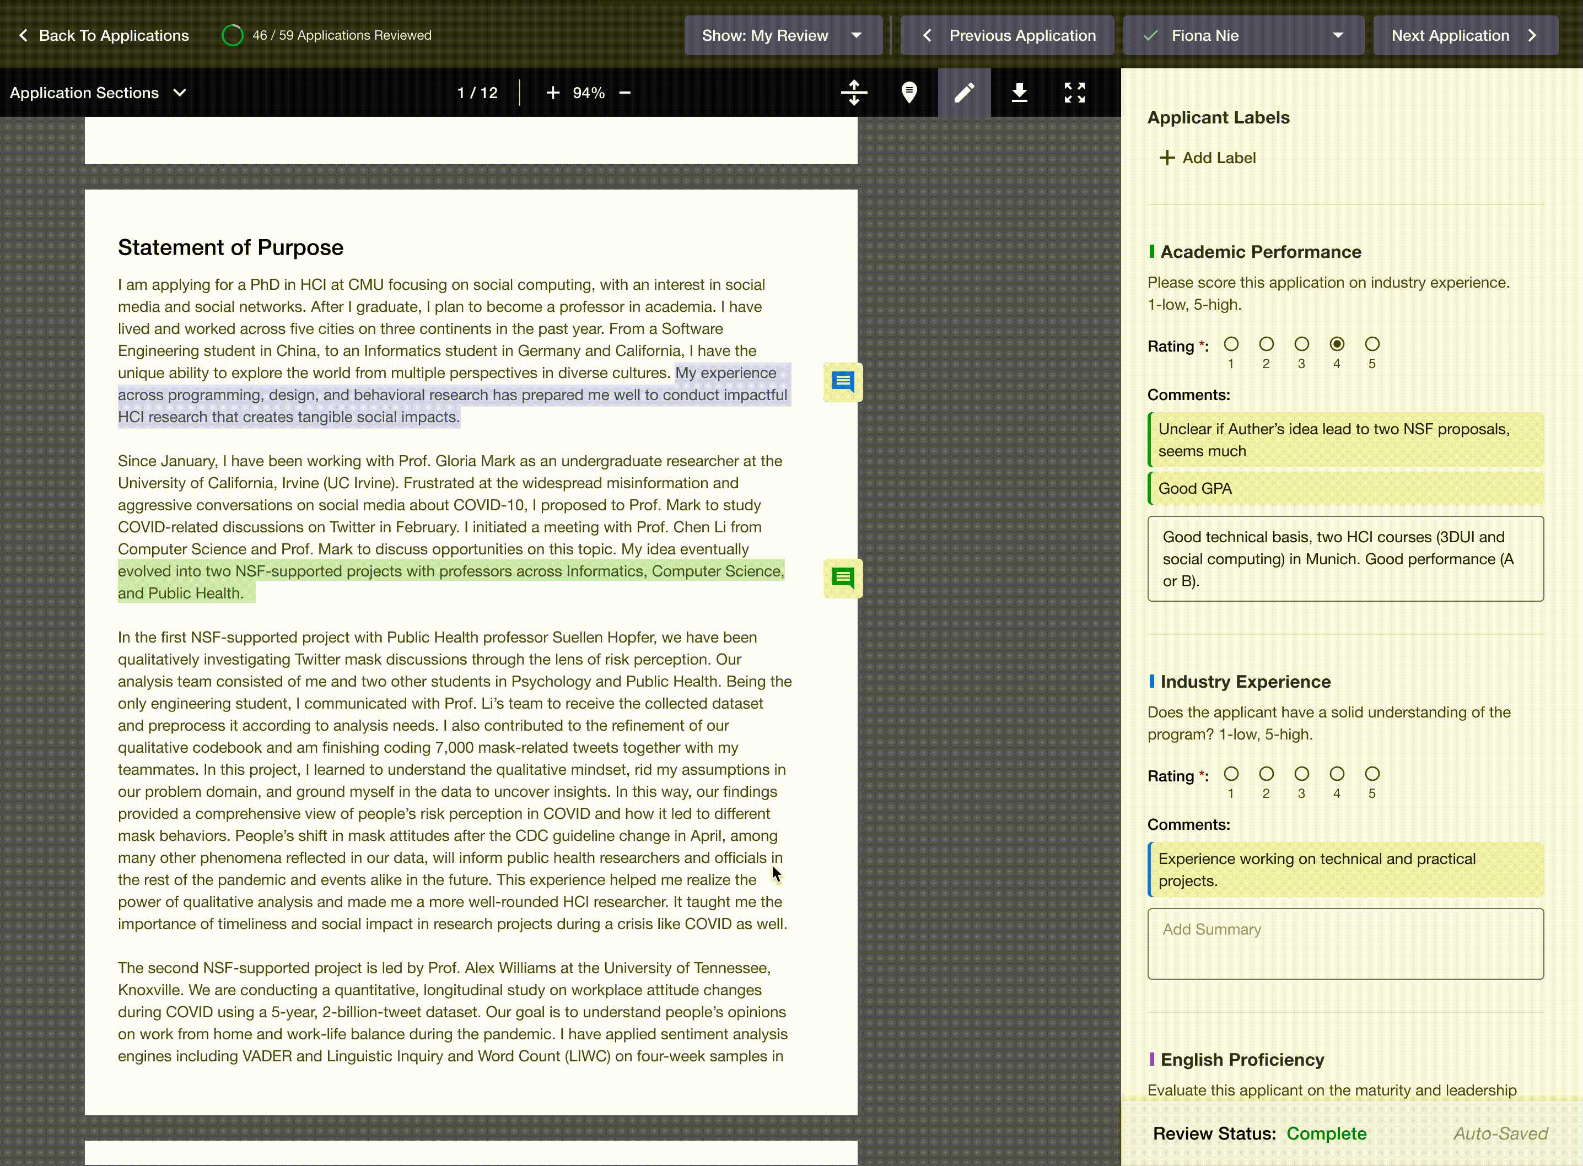Open the green comment annotation icon

point(842,578)
